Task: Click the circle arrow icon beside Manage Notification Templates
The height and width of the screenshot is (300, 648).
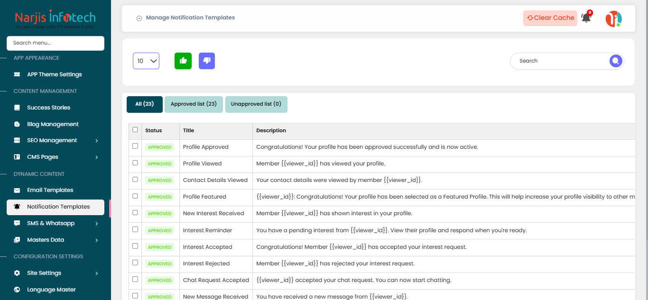Action: pos(139,18)
